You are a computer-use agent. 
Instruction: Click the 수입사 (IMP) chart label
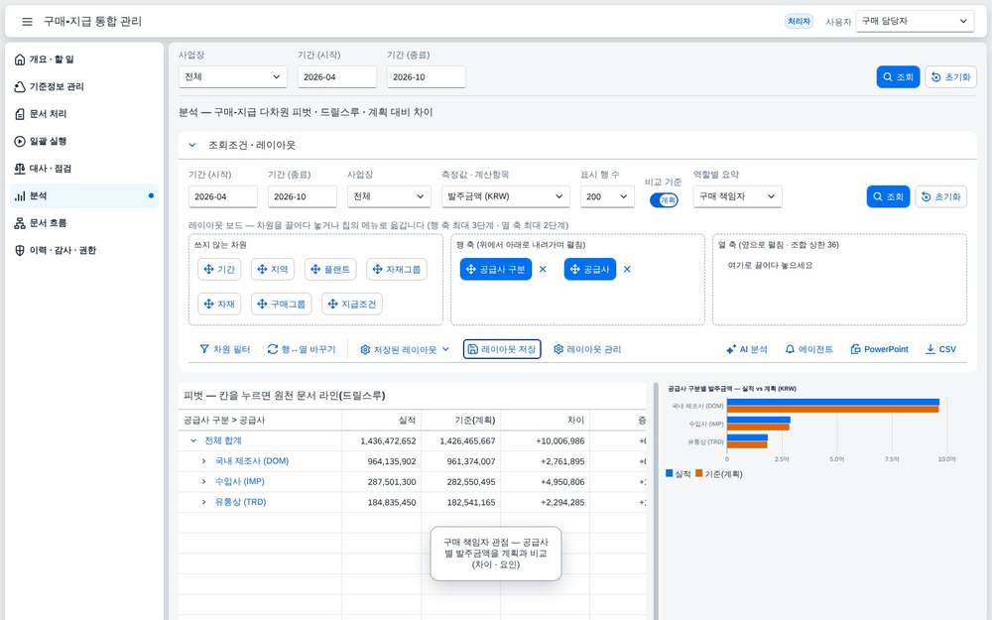tap(706, 424)
